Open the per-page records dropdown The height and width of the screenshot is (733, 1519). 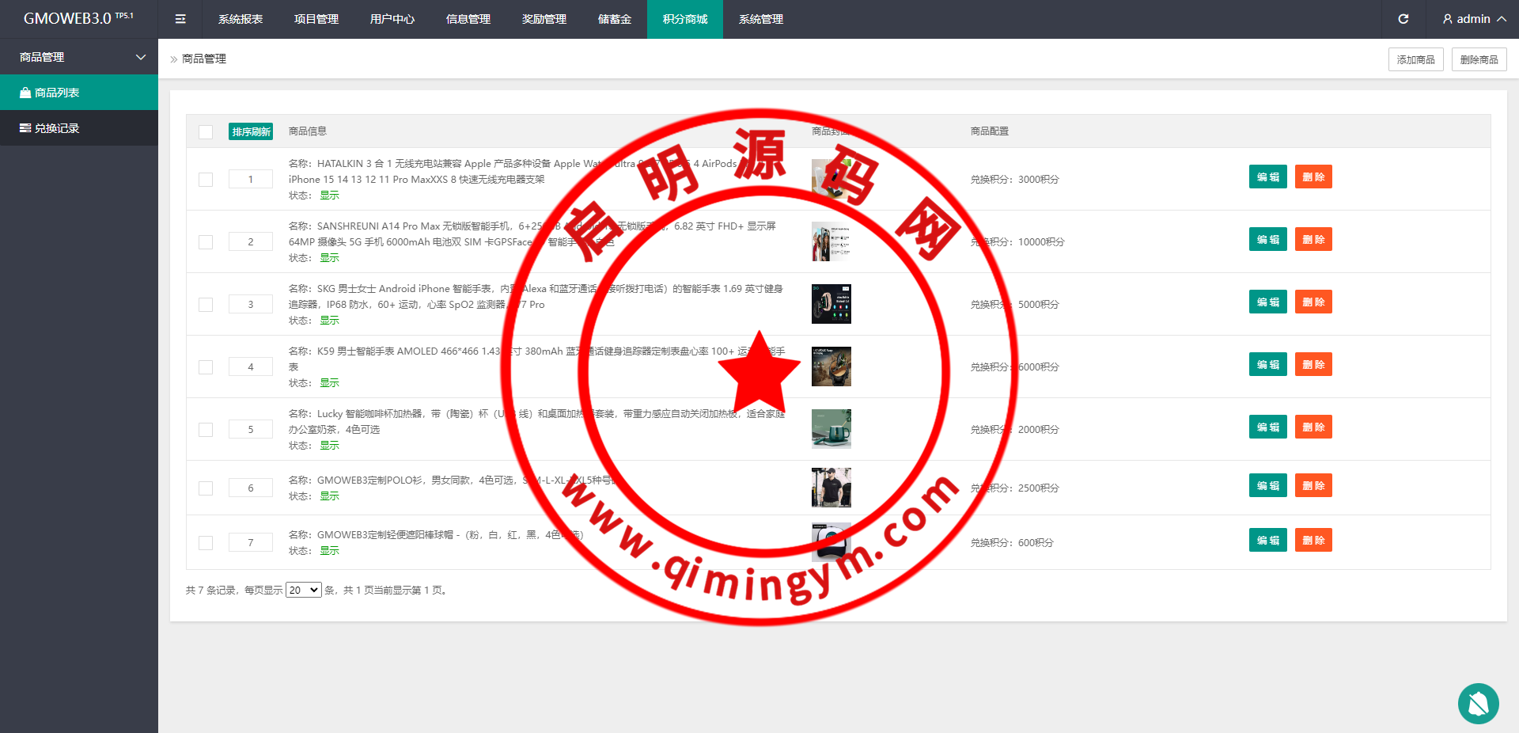point(303,590)
